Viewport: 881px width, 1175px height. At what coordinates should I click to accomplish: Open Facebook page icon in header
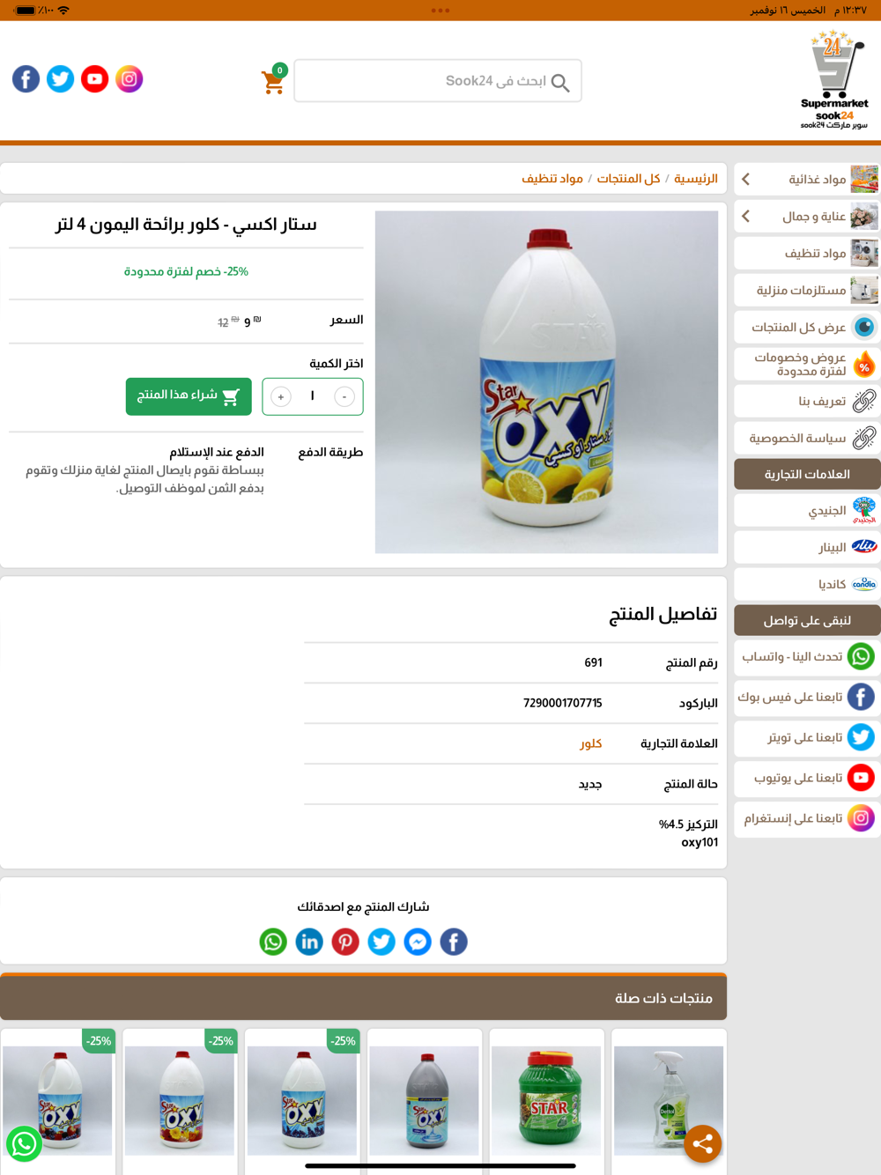26,79
